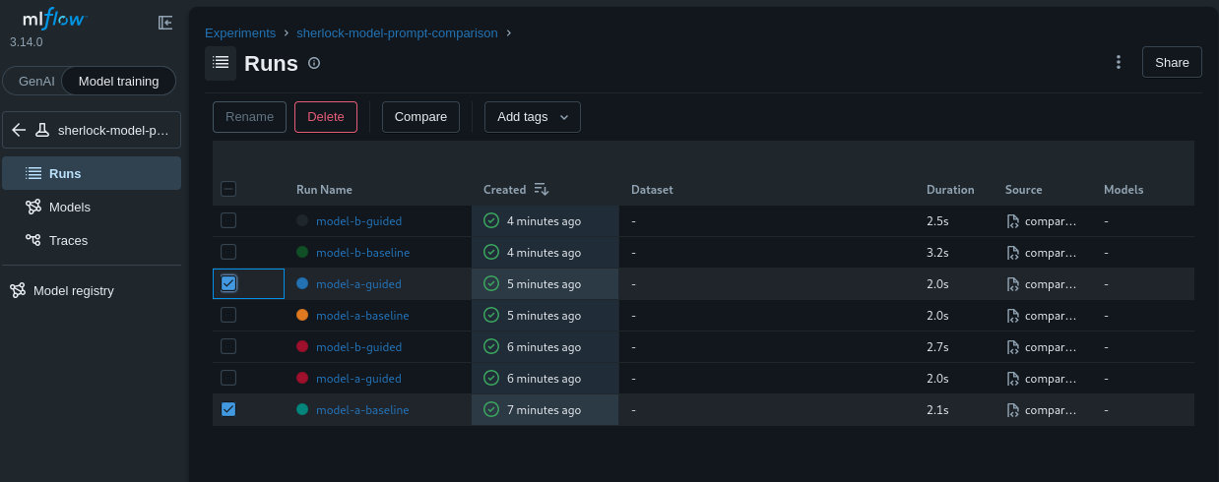
Task: Click status icon of 7 minutes ago run
Action: pos(491,409)
